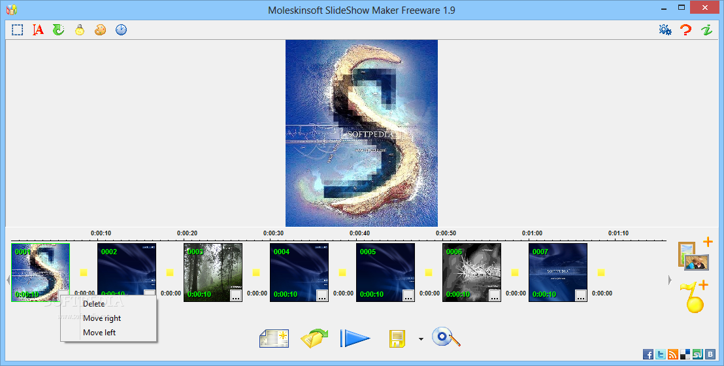Select slide thumbnail 0007
724x366 pixels.
click(x=558, y=273)
